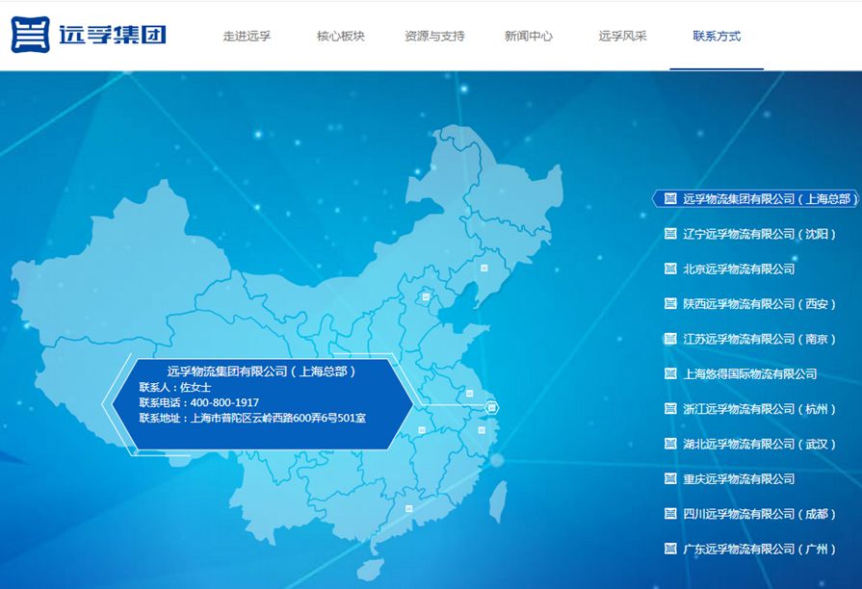862x589 pixels.
Task: Click the 远孚集团 logo
Action: [89, 35]
